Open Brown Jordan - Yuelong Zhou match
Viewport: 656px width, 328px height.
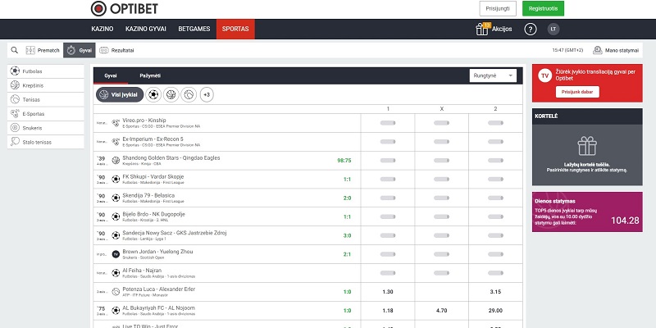[x=157, y=252]
